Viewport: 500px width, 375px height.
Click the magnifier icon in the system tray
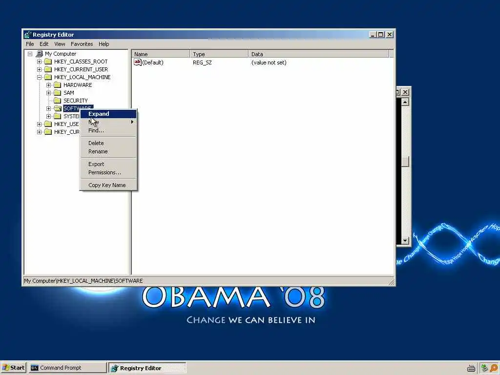(494, 368)
